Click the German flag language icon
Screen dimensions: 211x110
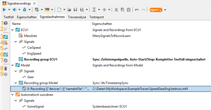point(47,10)
